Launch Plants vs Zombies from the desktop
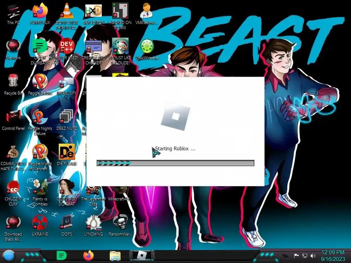This screenshot has height=263, width=351. point(40,192)
